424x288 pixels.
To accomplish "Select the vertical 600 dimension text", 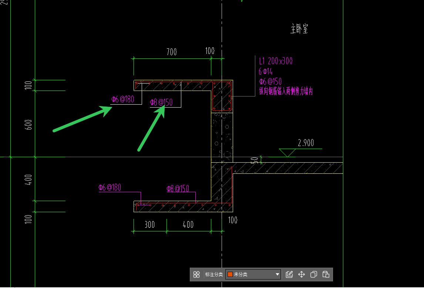I will click(28, 125).
